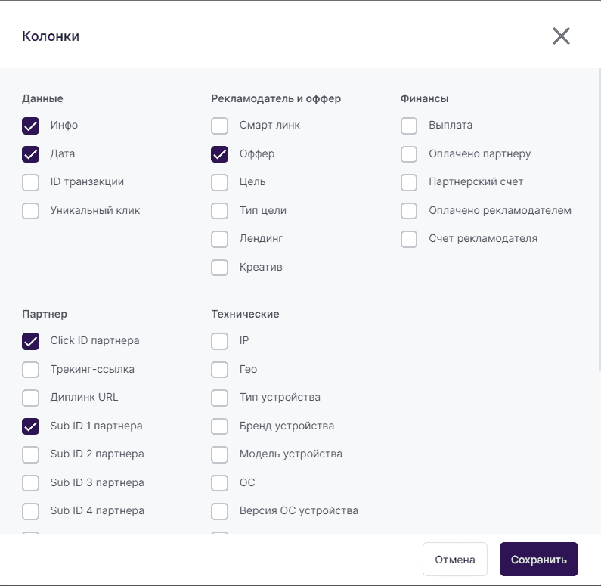This screenshot has height=586, width=601.
Task: Enable Sub ID 3 партнера column
Action: coord(31,483)
